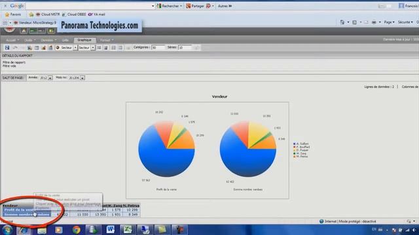Click the Catégories number field

click(x=158, y=48)
